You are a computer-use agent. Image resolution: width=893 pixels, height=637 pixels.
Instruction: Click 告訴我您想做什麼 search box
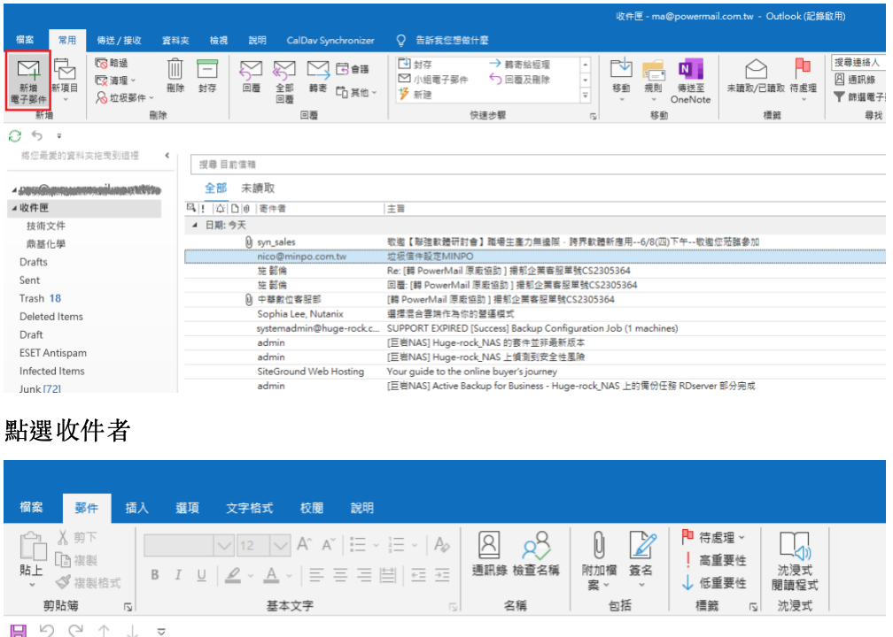[x=452, y=41]
